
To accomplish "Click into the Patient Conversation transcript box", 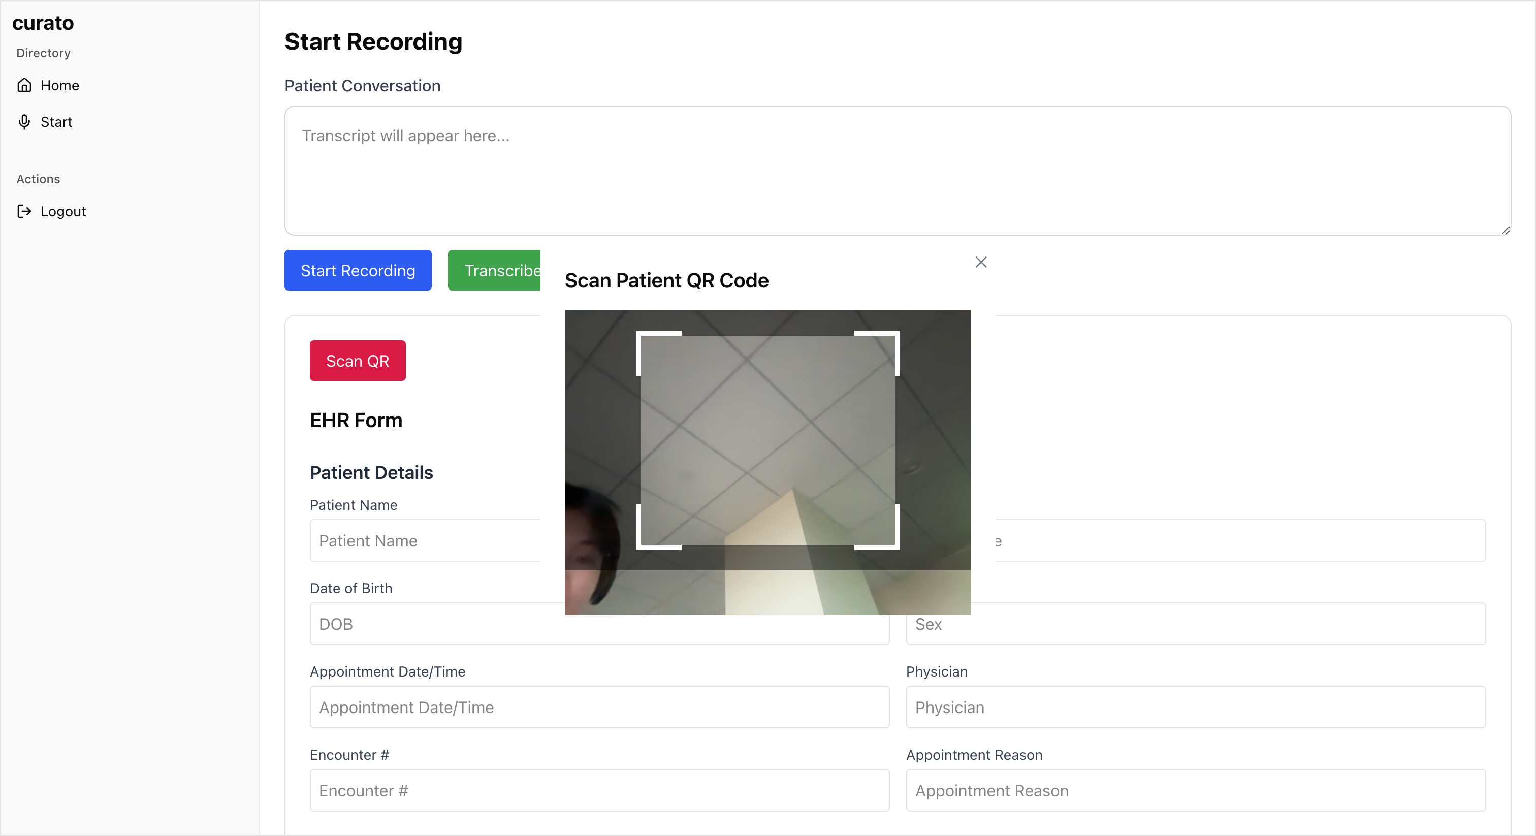I will (x=897, y=171).
